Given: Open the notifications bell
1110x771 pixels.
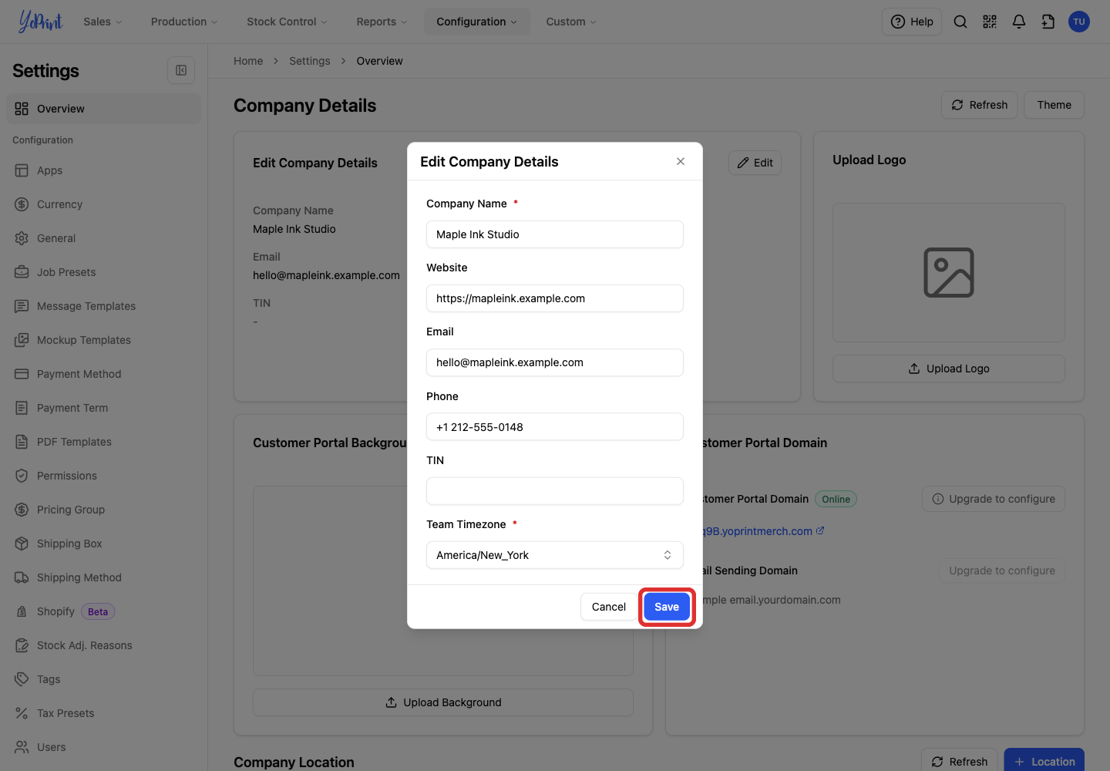Looking at the screenshot, I should (x=1019, y=22).
